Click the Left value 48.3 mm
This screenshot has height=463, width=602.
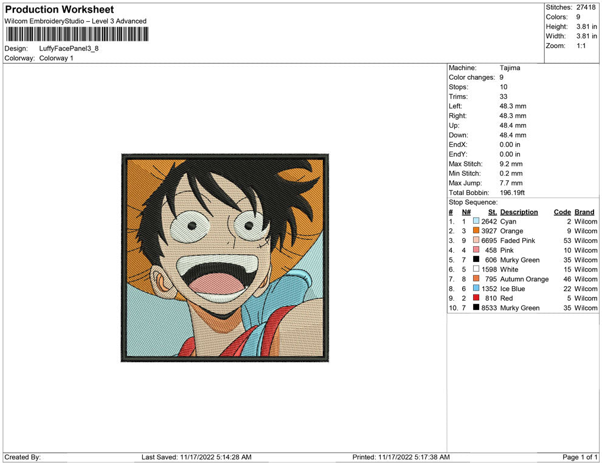(513, 106)
